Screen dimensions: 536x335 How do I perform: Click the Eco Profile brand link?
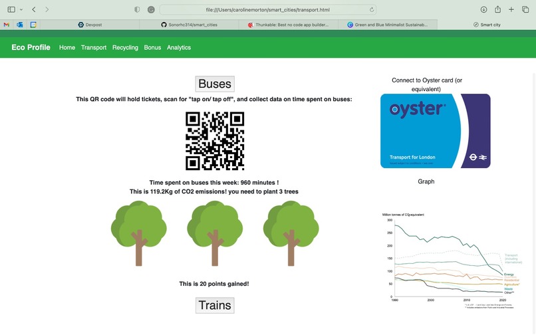tap(31, 47)
